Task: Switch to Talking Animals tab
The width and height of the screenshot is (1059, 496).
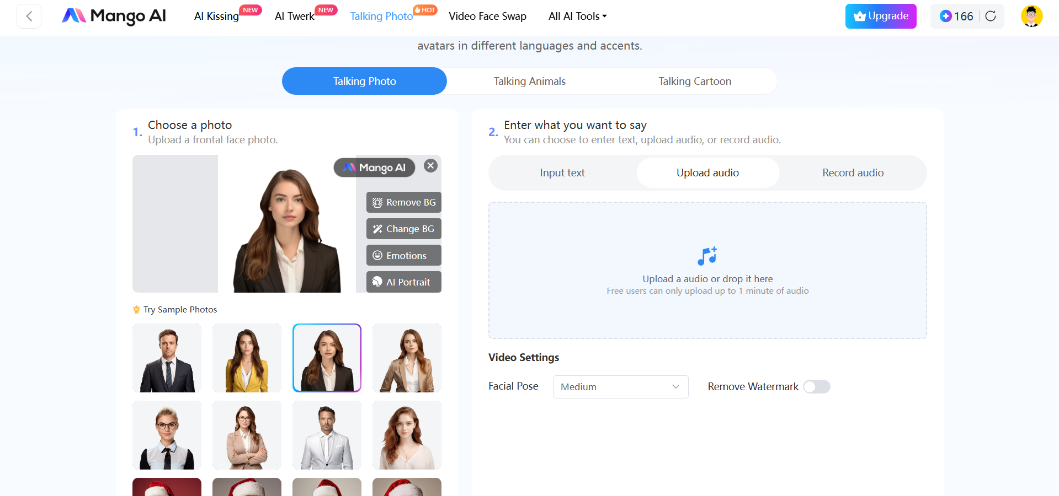Action: click(530, 81)
